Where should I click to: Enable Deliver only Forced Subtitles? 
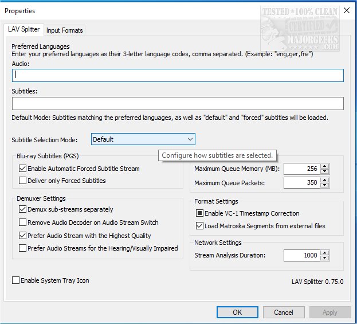coord(23,181)
